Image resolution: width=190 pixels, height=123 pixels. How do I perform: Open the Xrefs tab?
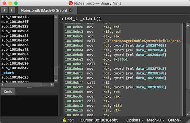tap(8, 92)
